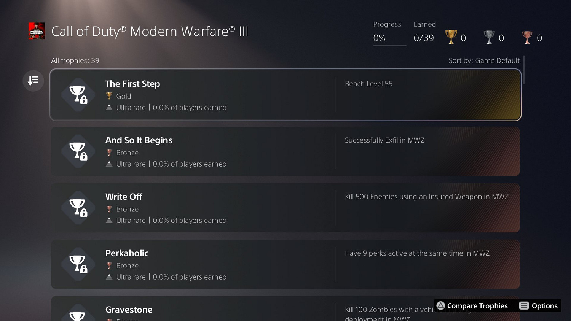The image size is (571, 321).
Task: Click the bronze trophy count icon
Action: point(527,38)
